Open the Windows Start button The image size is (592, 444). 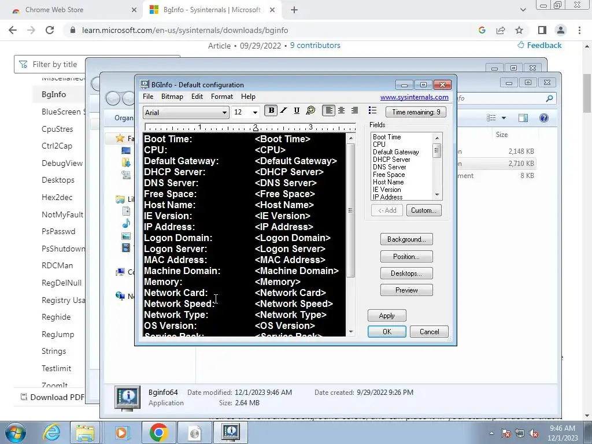click(14, 432)
